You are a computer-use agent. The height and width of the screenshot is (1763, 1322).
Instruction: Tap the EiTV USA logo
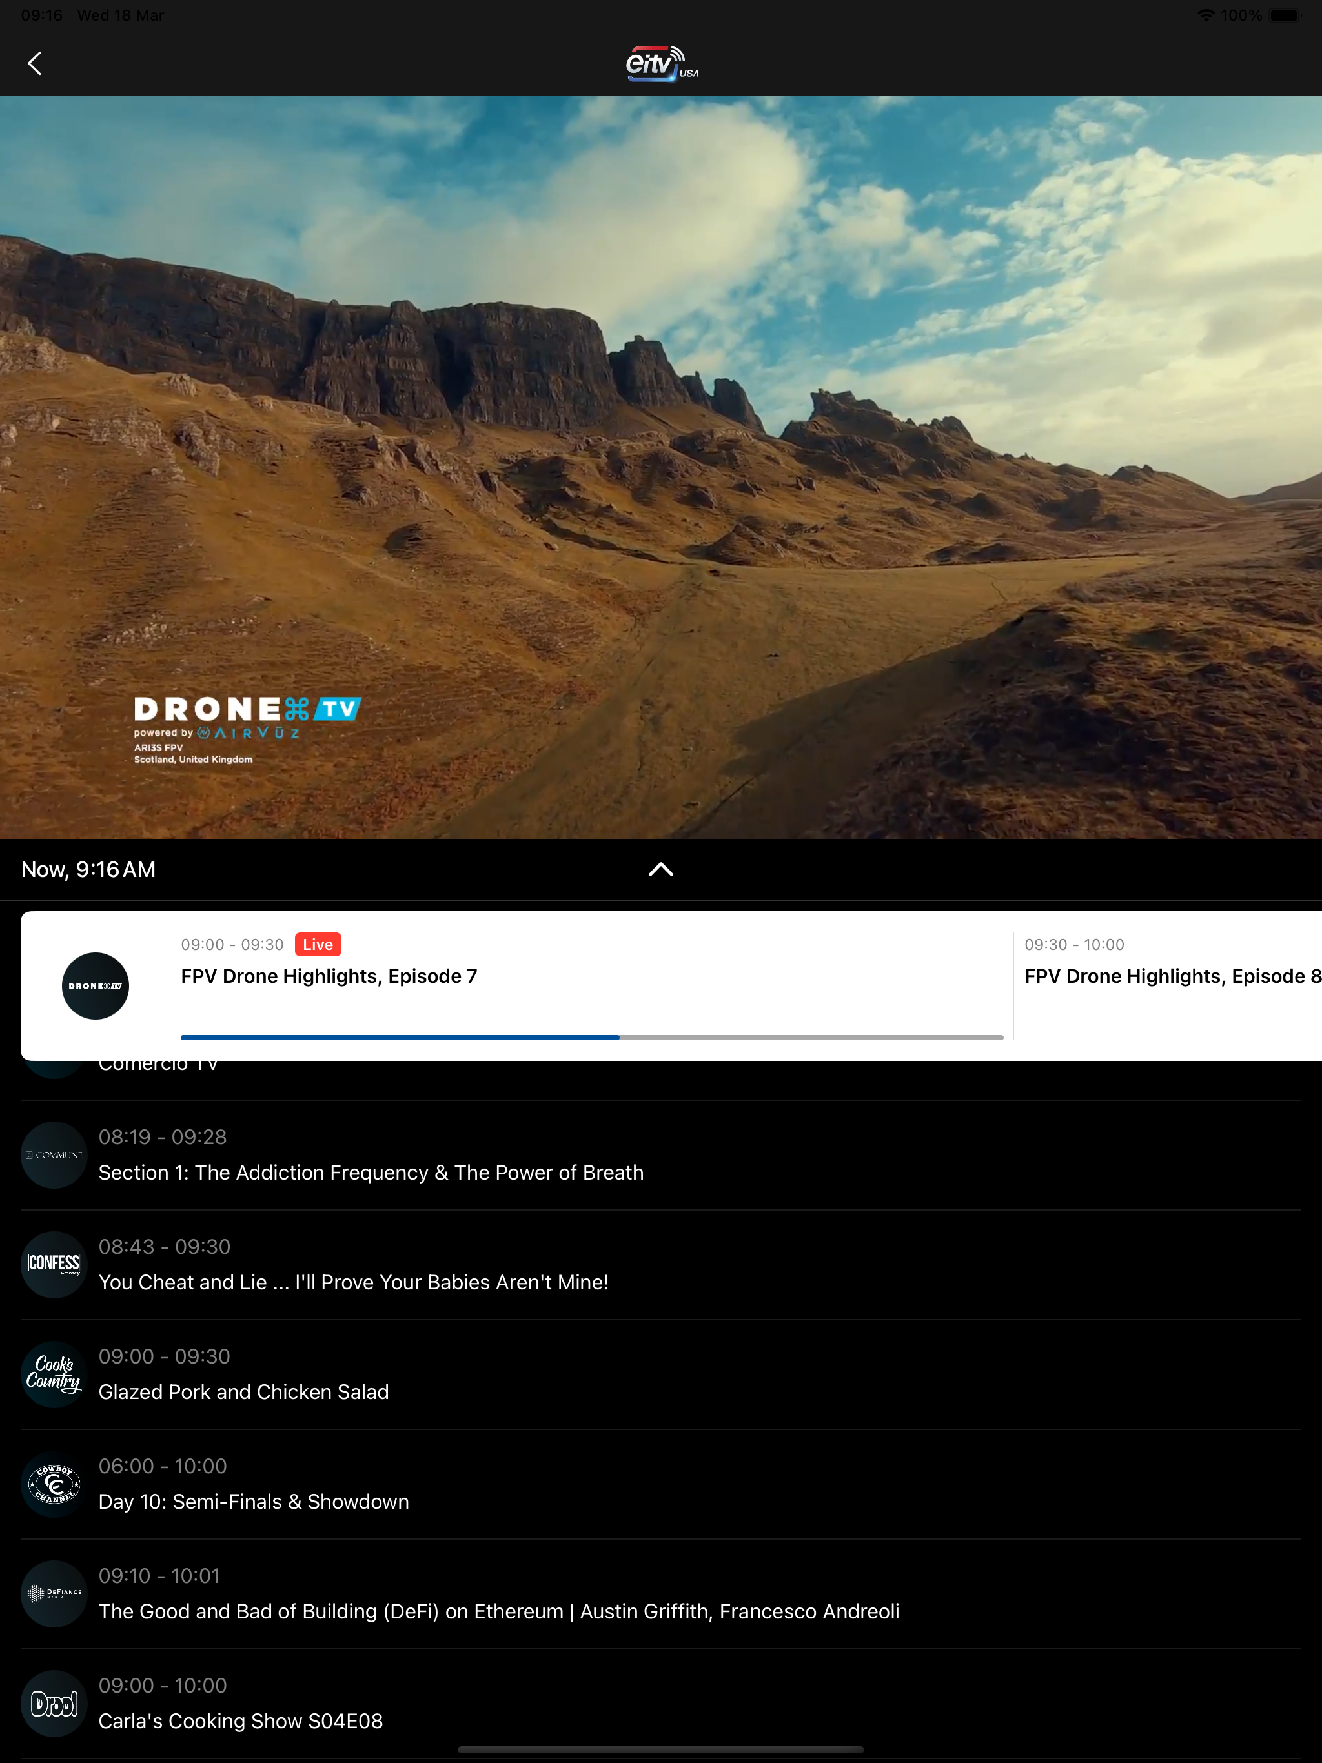click(662, 63)
